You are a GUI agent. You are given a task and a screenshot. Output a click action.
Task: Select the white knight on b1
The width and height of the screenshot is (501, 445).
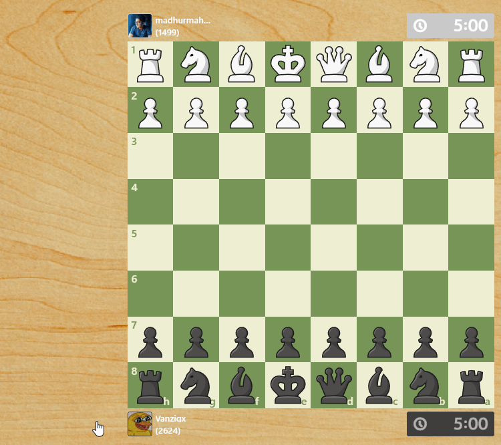[x=426, y=64]
